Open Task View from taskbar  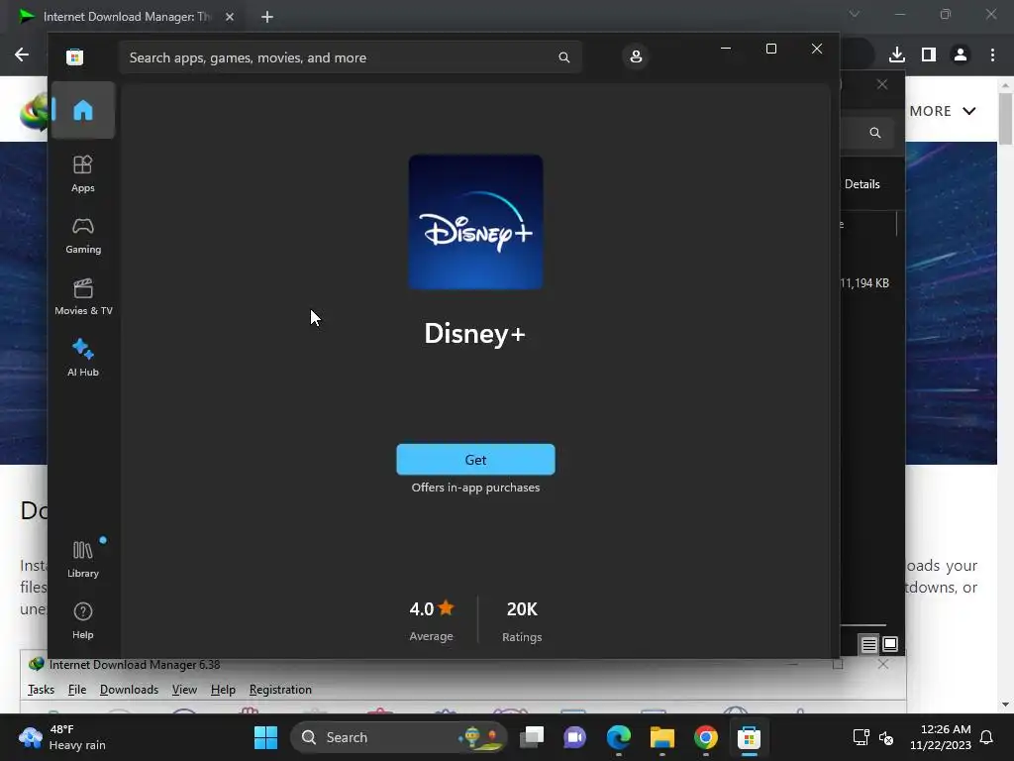click(x=532, y=737)
